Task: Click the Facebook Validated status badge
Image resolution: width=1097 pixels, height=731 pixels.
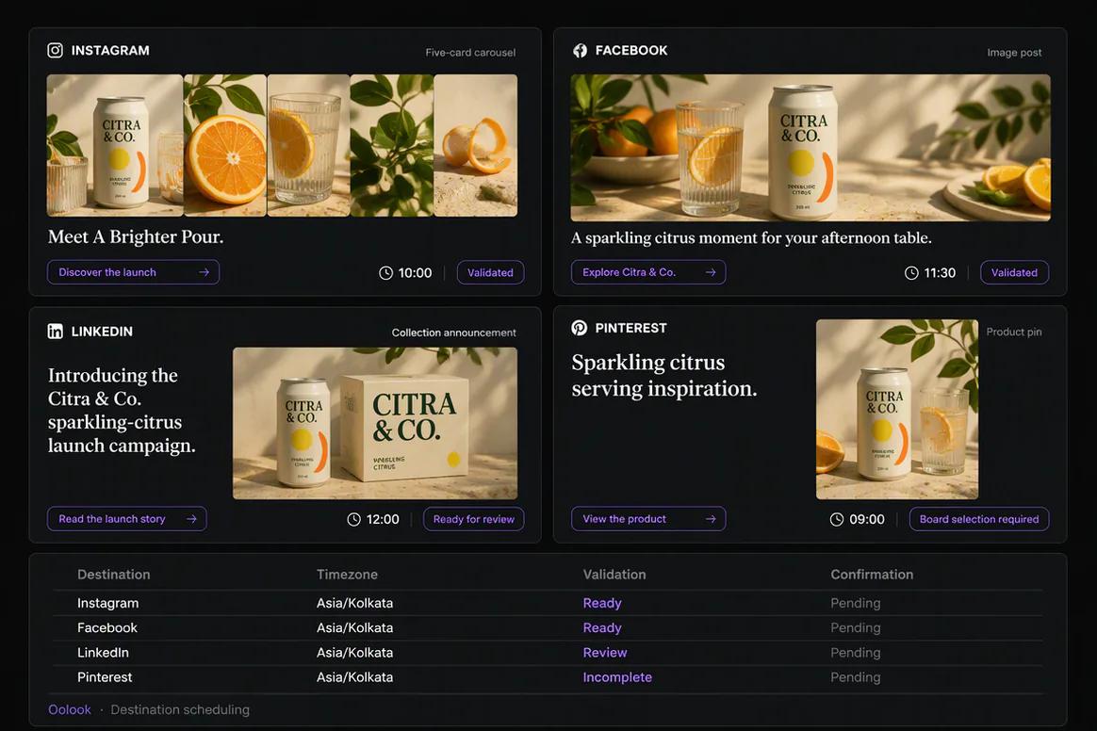Action: [1014, 273]
